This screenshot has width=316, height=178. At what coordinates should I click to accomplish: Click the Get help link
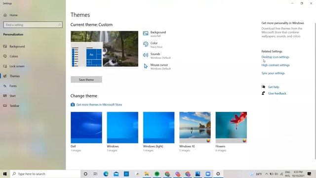pos(274,87)
